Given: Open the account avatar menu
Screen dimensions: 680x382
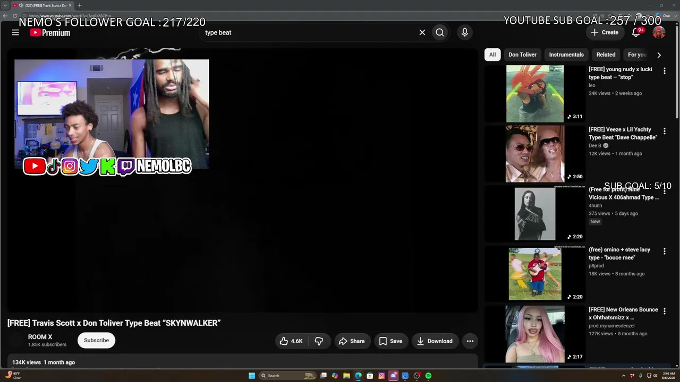Looking at the screenshot, I should [x=659, y=32].
